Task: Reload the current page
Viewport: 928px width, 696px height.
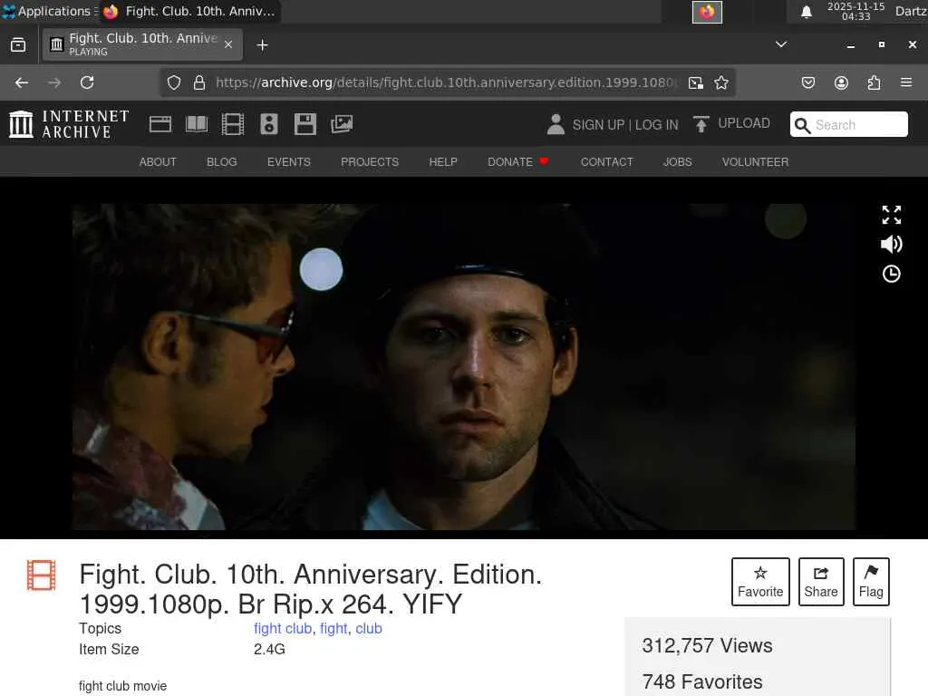Action: tap(87, 82)
